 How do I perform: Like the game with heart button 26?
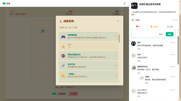coord(138,27)
